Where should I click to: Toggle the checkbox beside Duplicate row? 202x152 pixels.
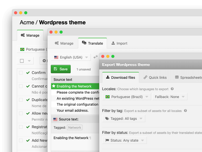click(x=21, y=100)
